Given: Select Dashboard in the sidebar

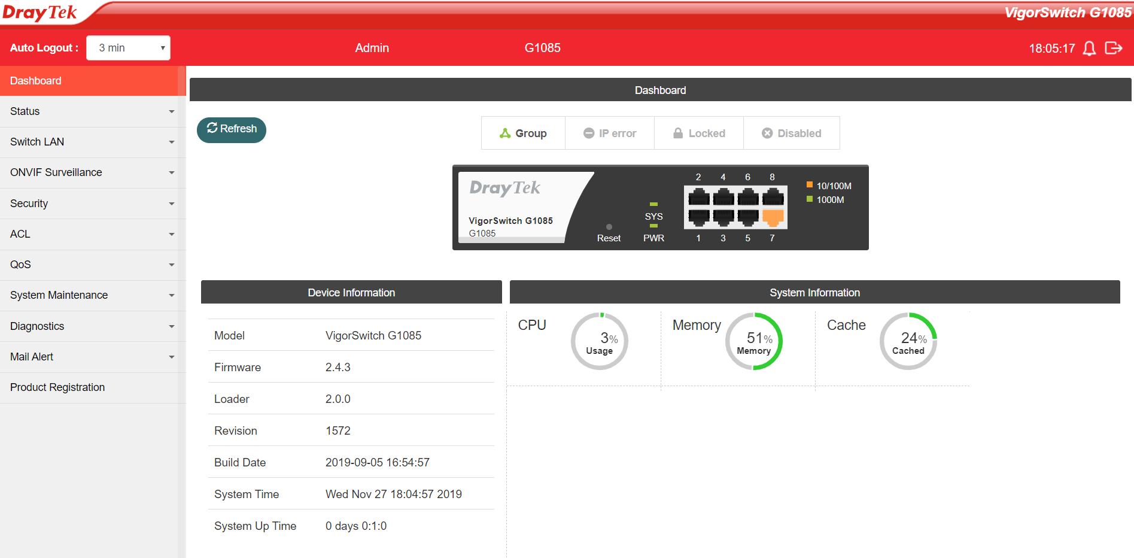Looking at the screenshot, I should tap(90, 81).
